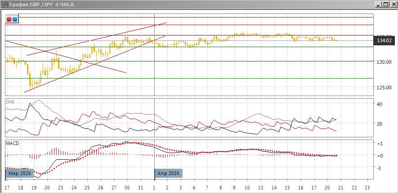Click the 134.02 current price label
Viewport: 398px width, 193px height.
pos(384,41)
